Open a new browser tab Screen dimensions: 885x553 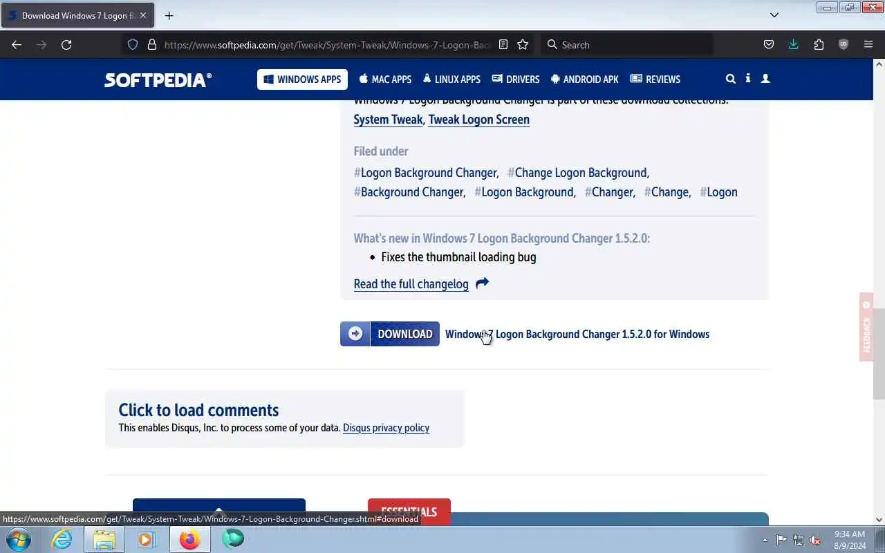click(169, 15)
